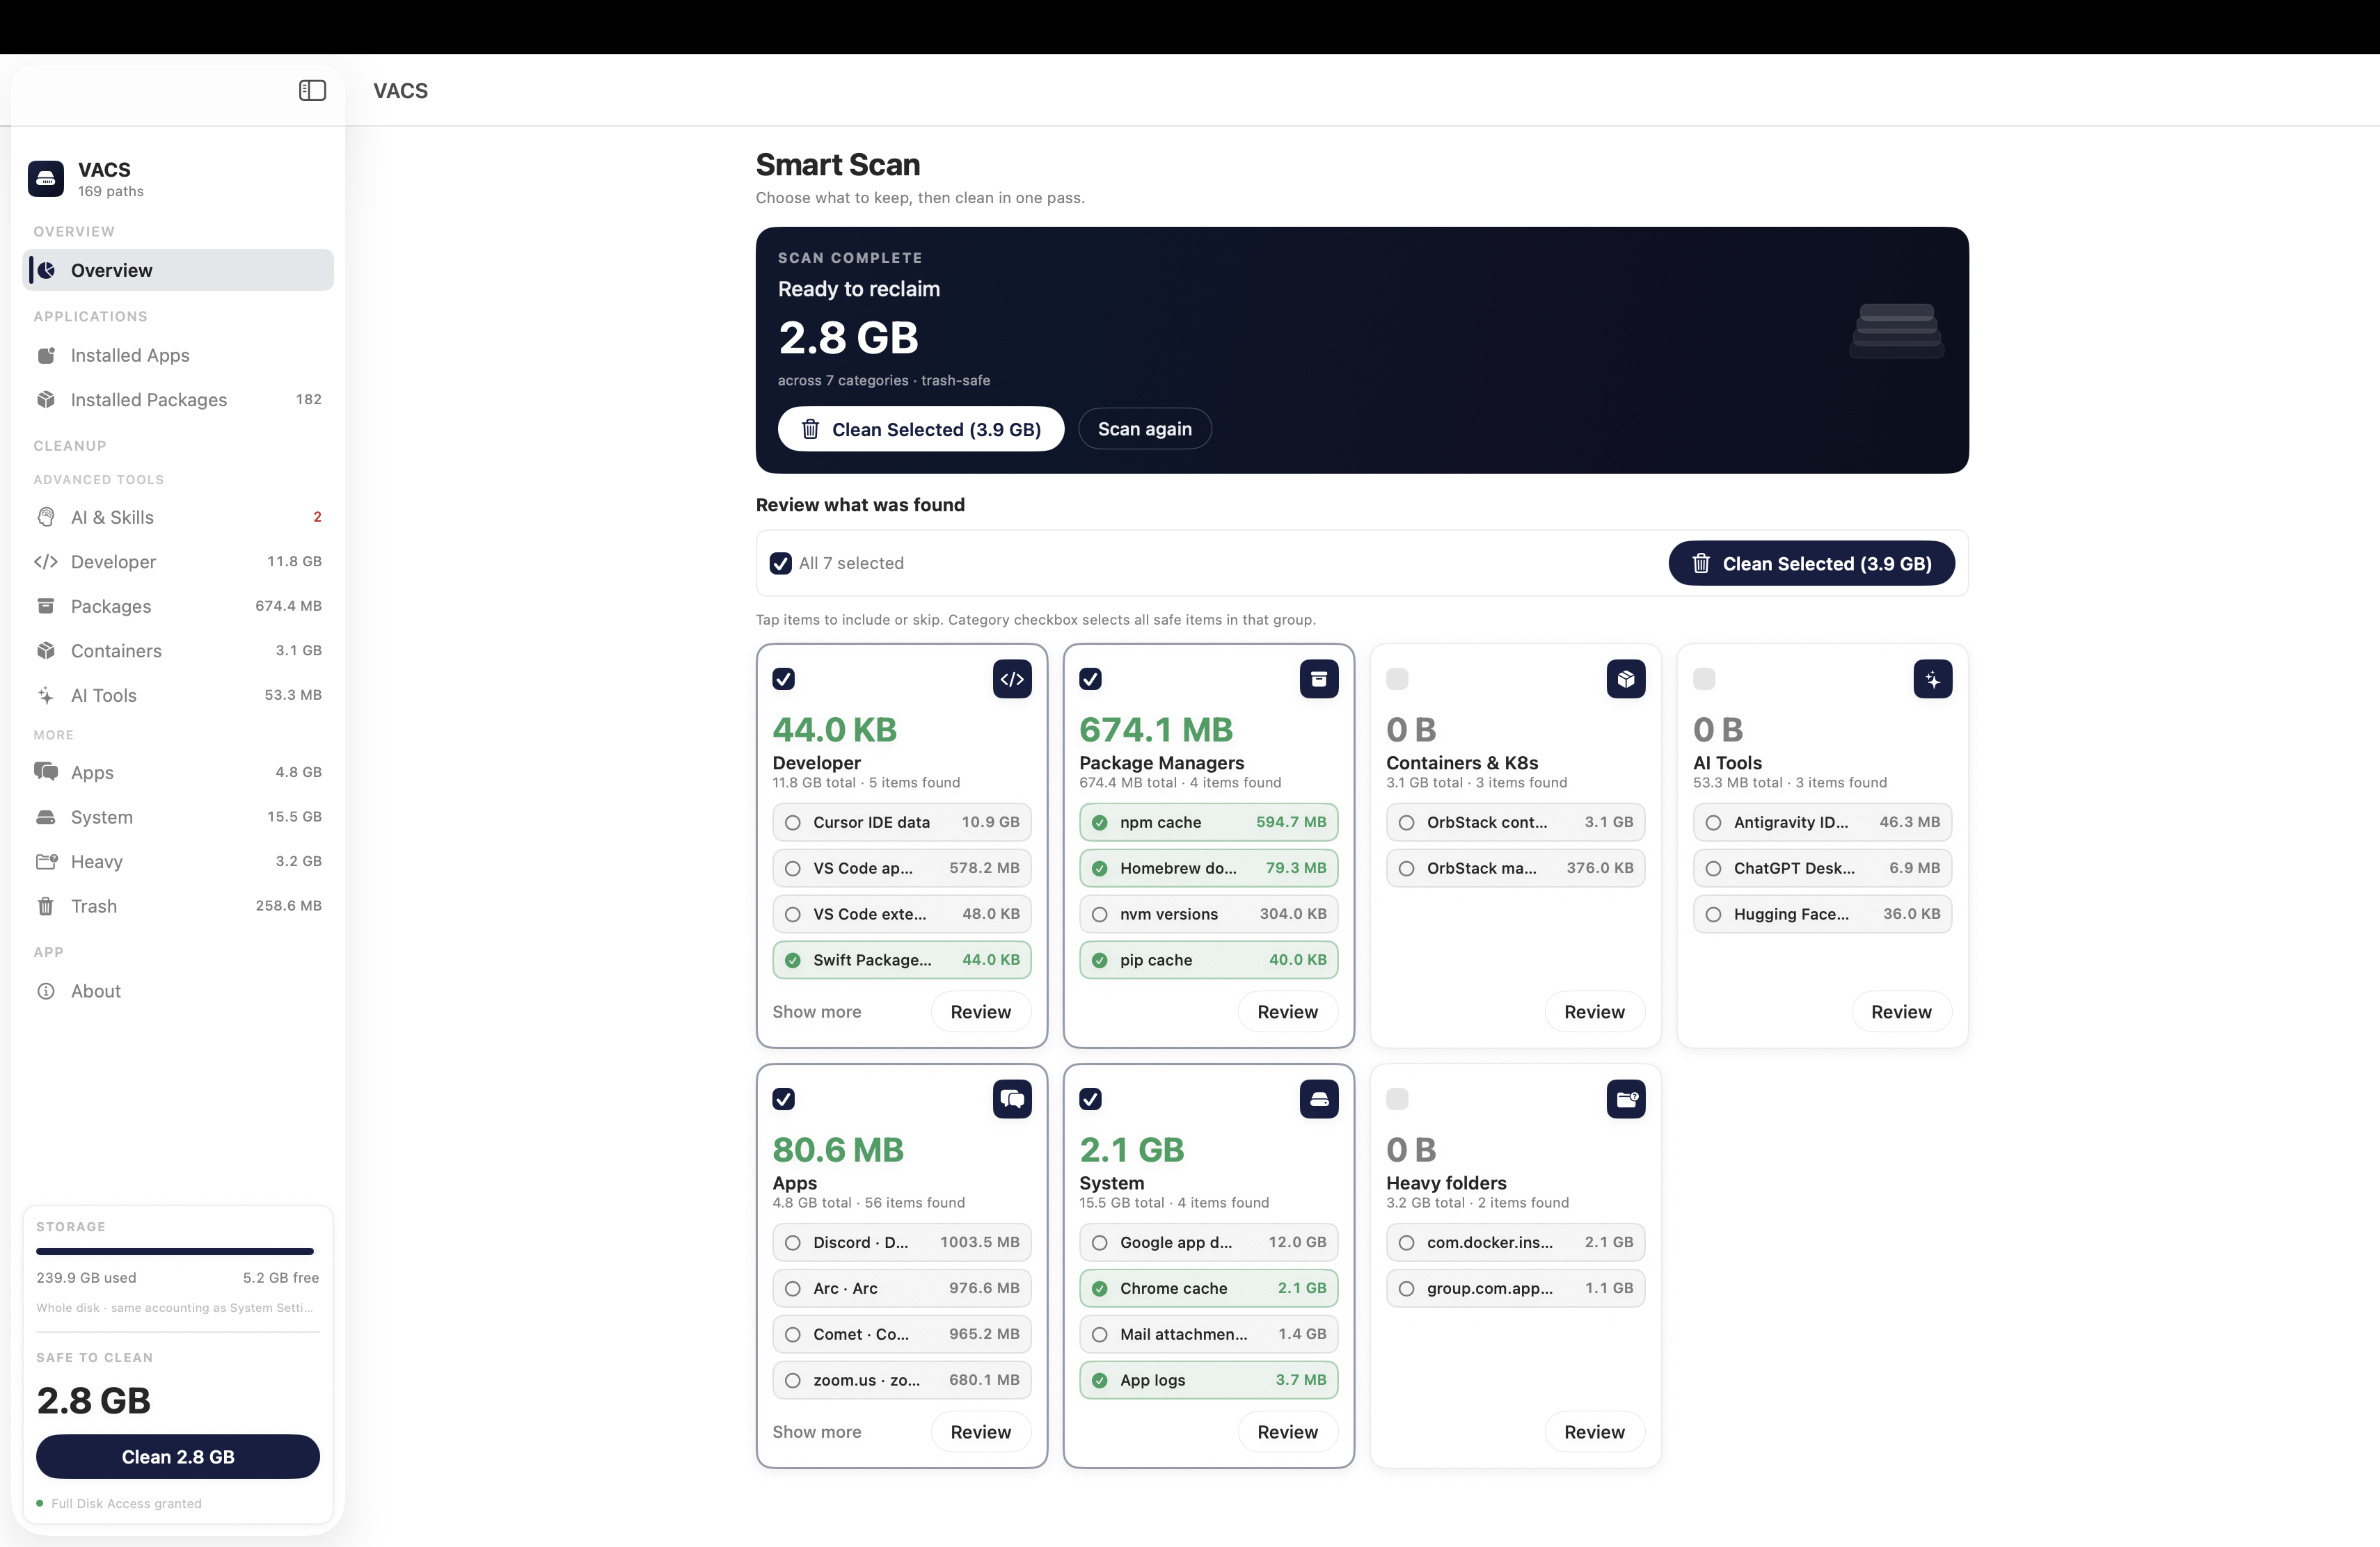Click the VACS app logo icon
This screenshot has width=2380, height=1547.
[x=46, y=179]
